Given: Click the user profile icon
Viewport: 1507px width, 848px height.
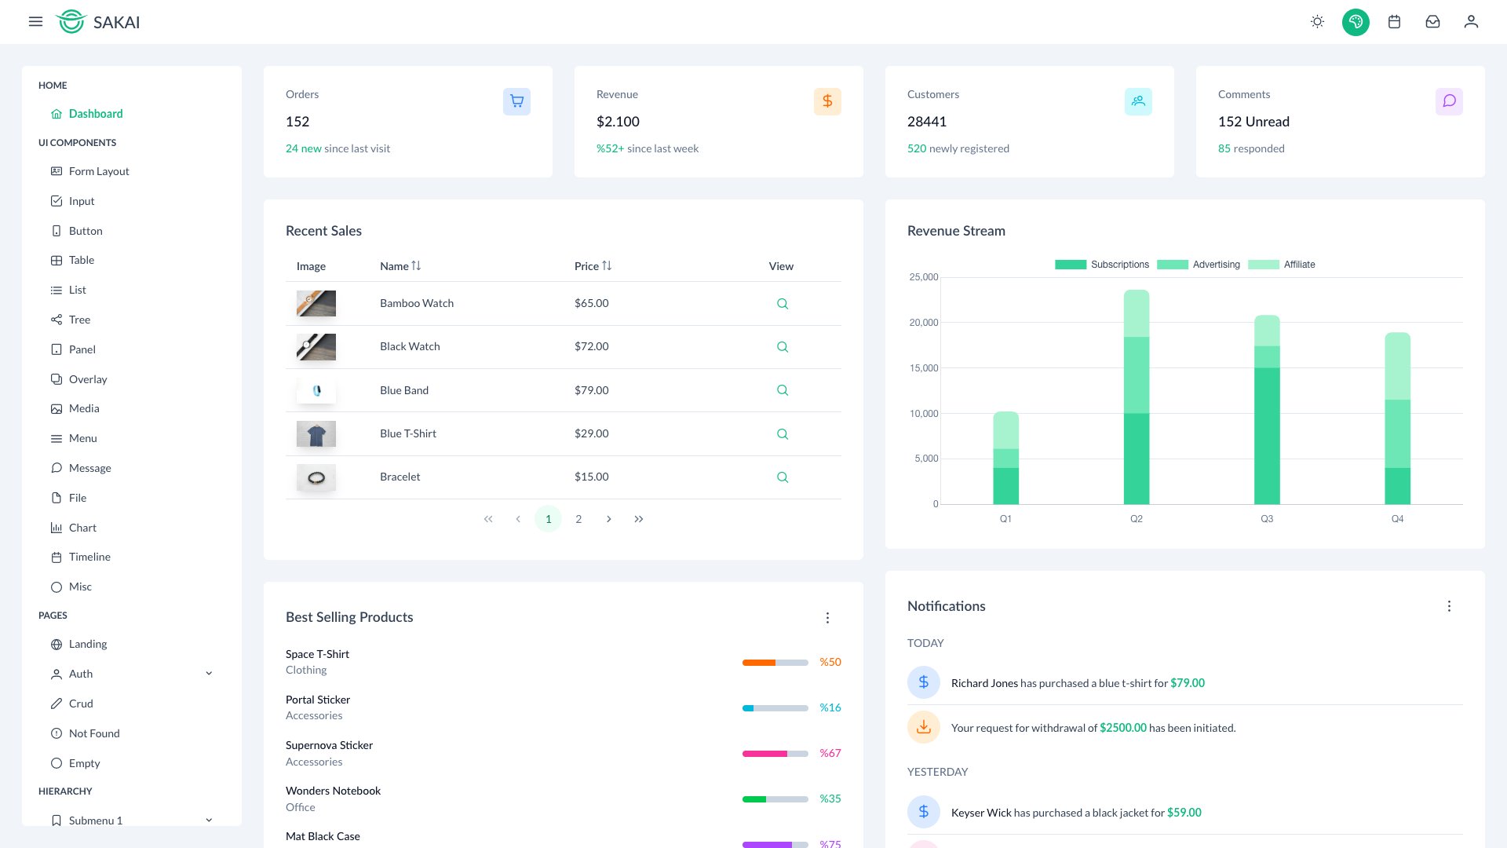Looking at the screenshot, I should coord(1470,22).
